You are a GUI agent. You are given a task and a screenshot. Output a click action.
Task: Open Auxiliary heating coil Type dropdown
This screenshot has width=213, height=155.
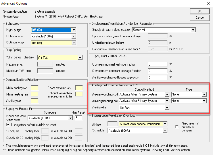tap(204, 101)
